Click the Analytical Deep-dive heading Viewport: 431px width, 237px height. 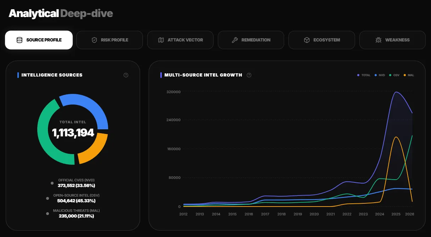[x=61, y=13]
